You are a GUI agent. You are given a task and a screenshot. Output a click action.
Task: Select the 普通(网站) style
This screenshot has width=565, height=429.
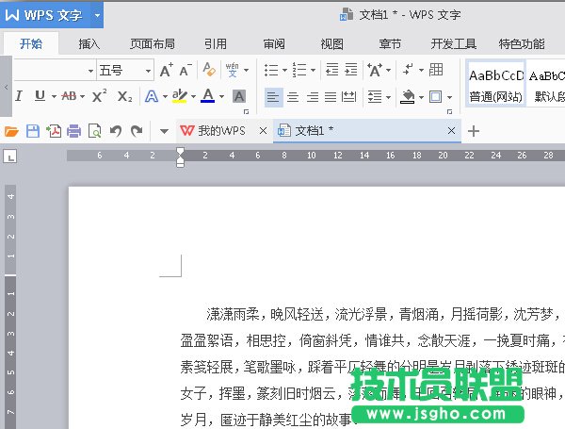click(495, 85)
